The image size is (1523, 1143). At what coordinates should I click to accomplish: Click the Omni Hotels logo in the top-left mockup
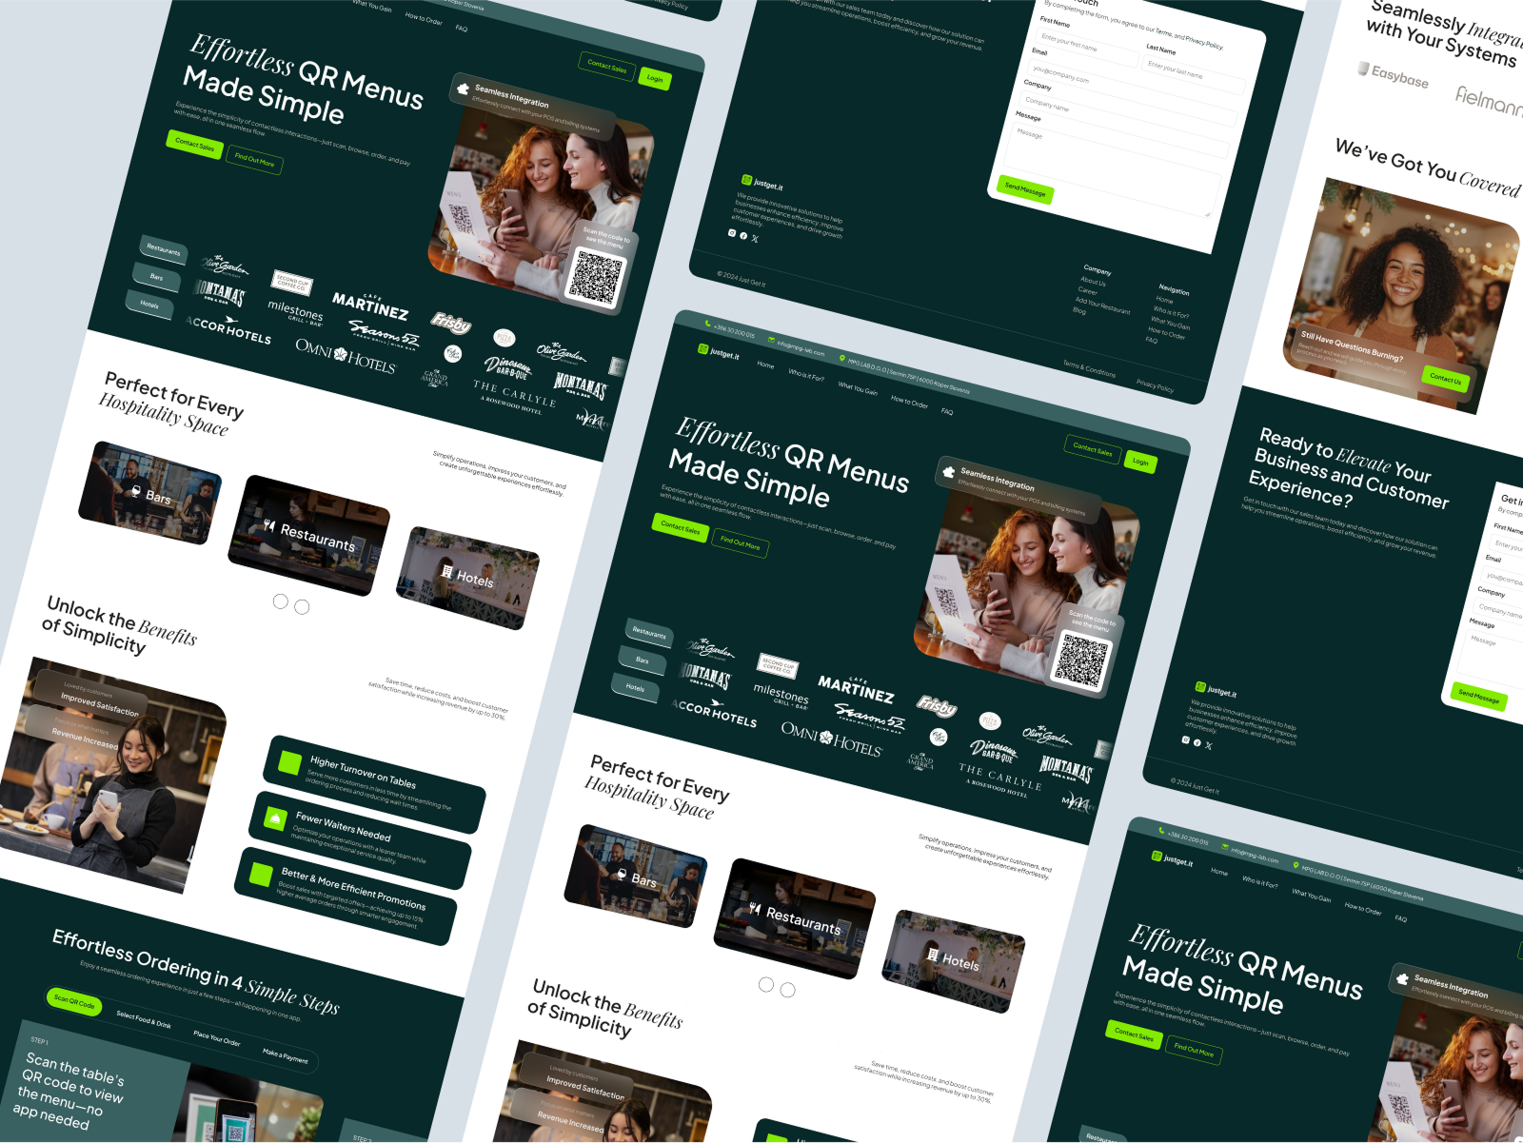[345, 355]
